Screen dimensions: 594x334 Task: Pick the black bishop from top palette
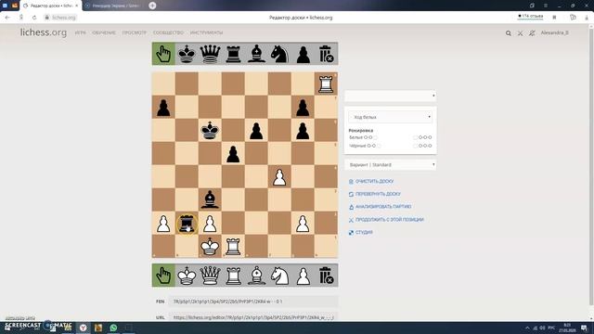coord(256,54)
